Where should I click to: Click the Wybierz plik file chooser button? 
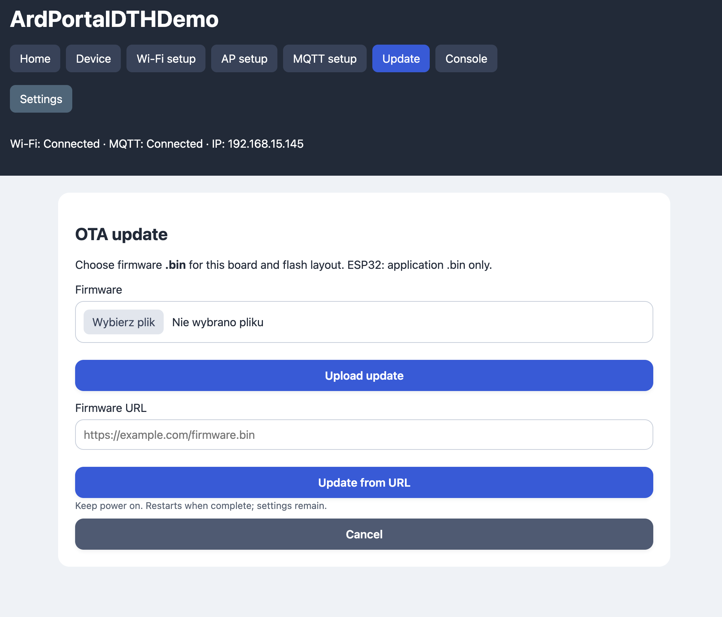point(124,322)
